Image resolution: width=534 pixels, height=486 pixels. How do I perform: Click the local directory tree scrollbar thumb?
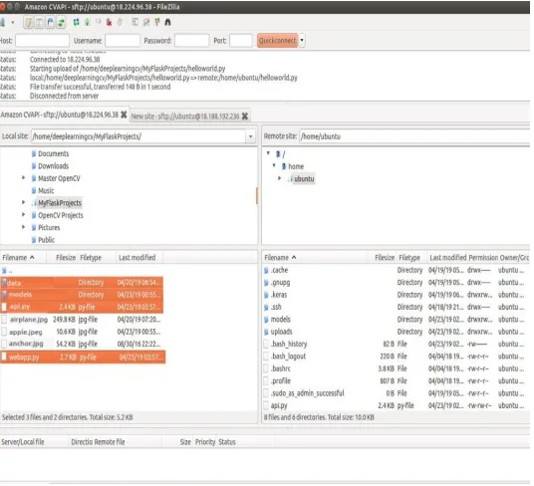click(257, 195)
